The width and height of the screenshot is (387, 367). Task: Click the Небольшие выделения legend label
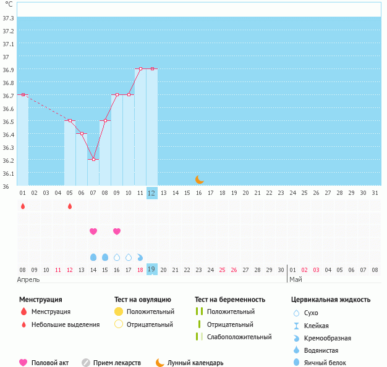[x=65, y=324]
